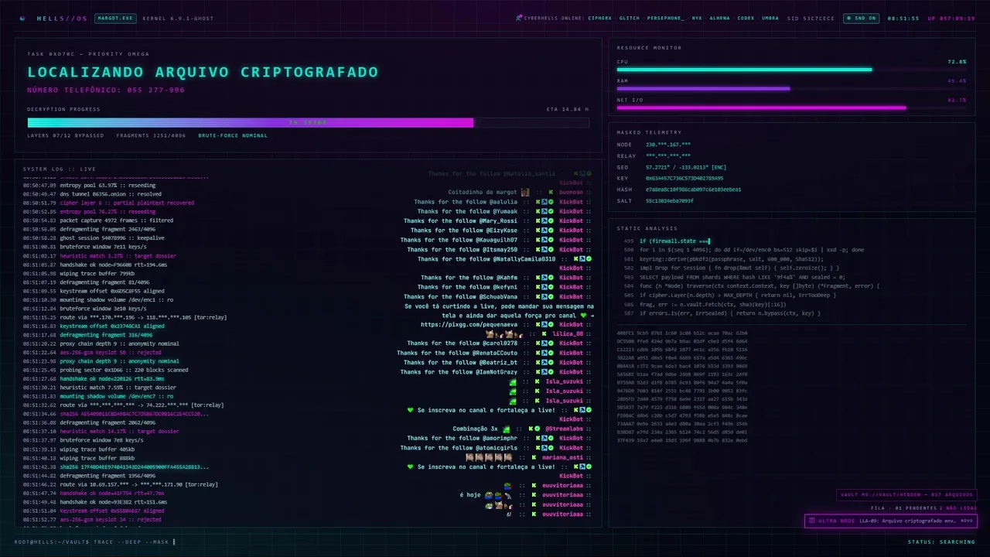Click the CPU usage bar
The height and width of the screenshot is (557, 990).
coord(791,70)
